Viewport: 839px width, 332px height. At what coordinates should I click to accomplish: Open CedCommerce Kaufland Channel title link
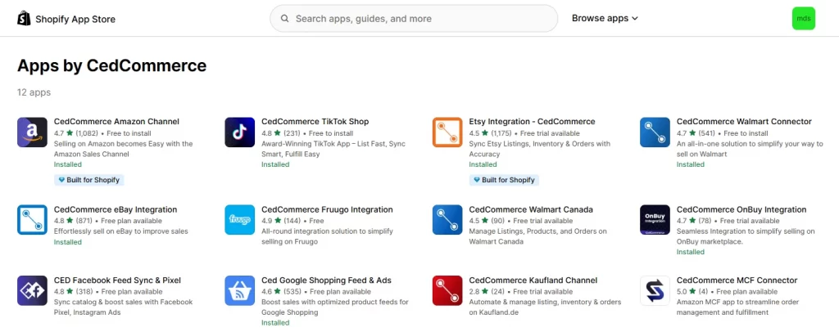(x=533, y=280)
